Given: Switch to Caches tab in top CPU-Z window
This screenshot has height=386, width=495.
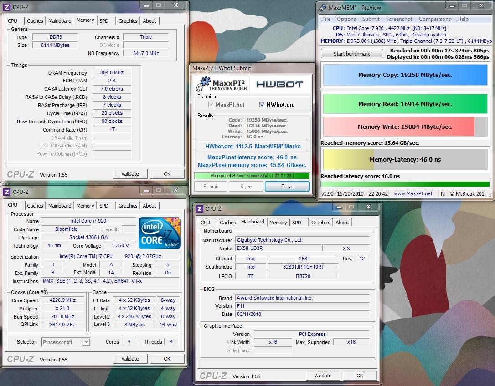Looking at the screenshot, I should (35, 21).
